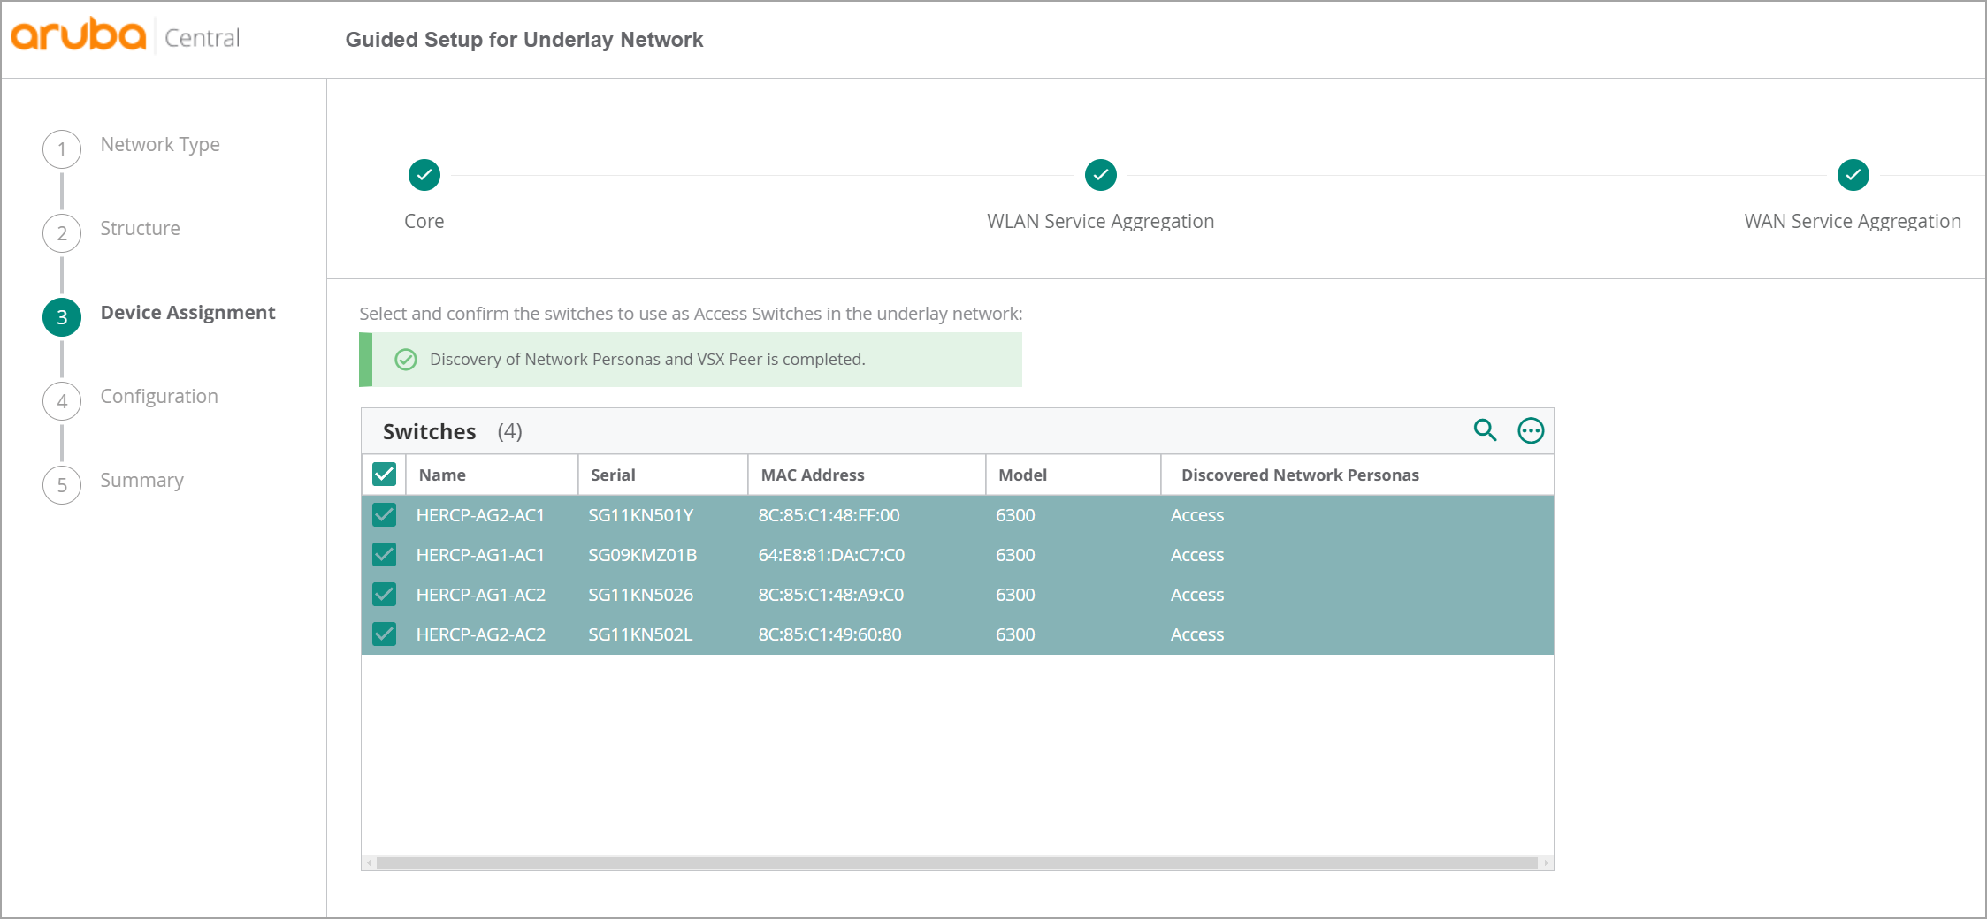Go to the Configuration step label
1987x919 pixels.
point(159,397)
